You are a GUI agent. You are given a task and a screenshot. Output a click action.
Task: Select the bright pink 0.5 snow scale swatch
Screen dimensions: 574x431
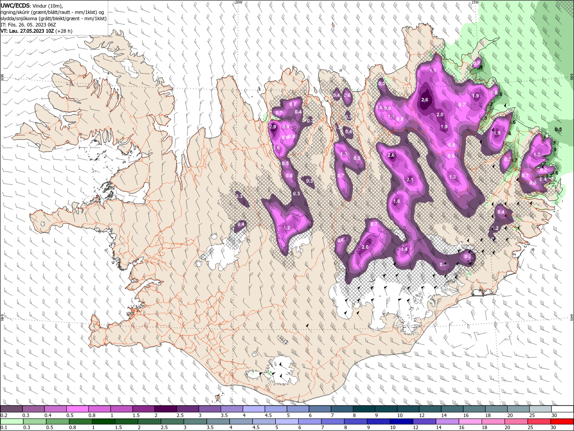[77, 409]
